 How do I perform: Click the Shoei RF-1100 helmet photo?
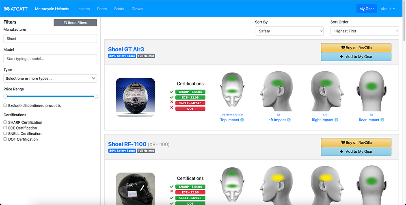[136, 189]
